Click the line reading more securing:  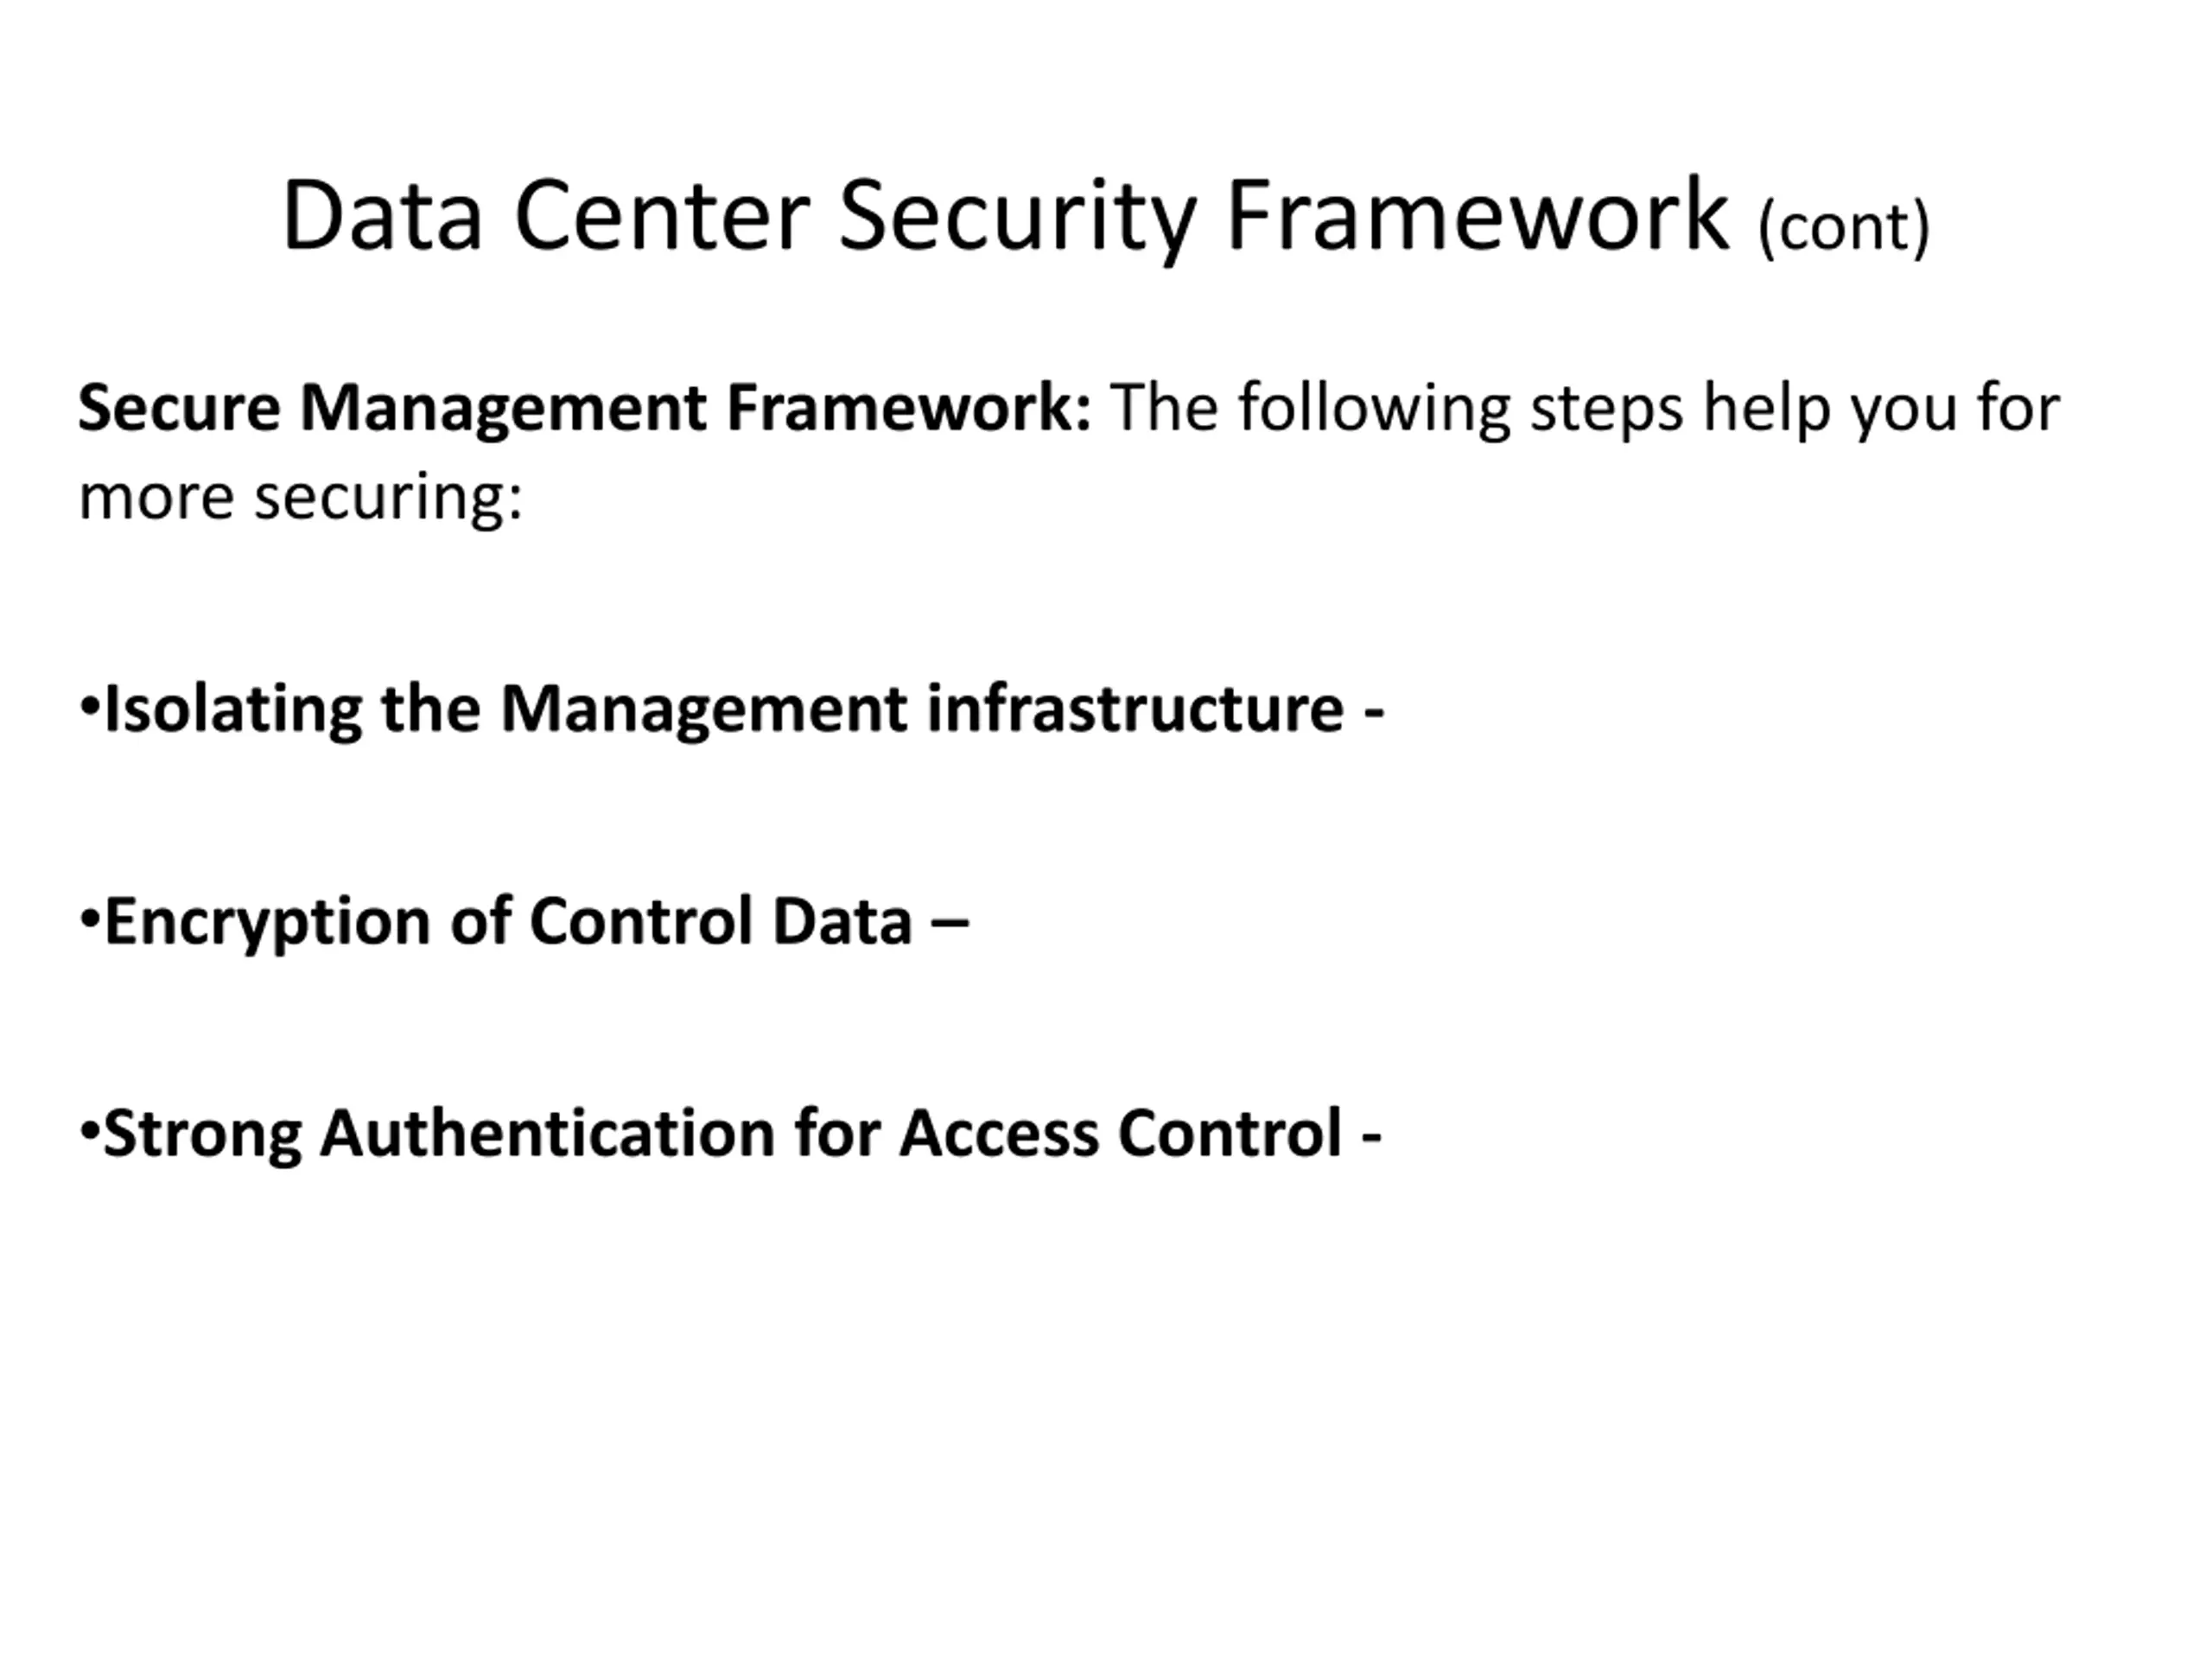tap(300, 497)
